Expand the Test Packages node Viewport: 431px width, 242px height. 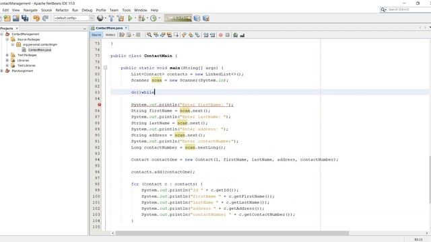(x=7, y=55)
